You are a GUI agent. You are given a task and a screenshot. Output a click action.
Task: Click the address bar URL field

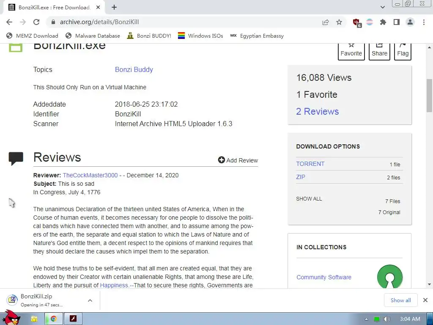coord(182,22)
